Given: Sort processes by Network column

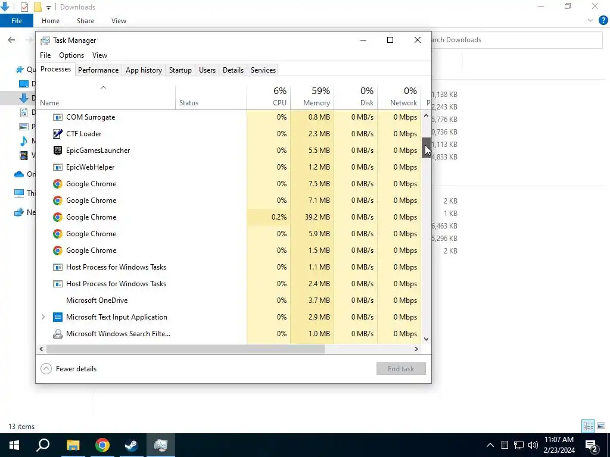Looking at the screenshot, I should coord(399,96).
